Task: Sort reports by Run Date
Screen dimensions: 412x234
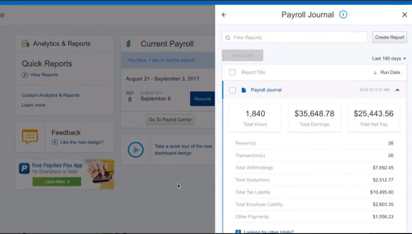Action: coord(387,72)
